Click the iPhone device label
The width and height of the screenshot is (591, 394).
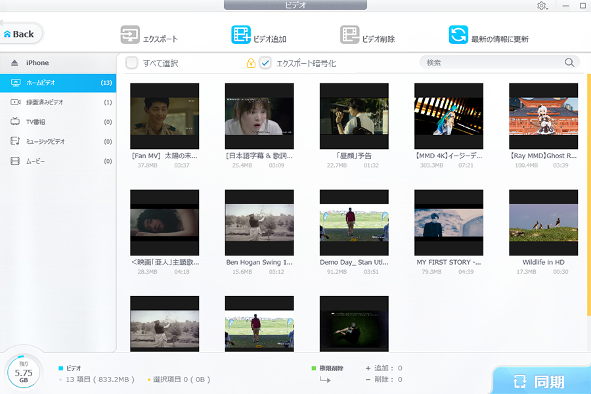[x=37, y=62]
